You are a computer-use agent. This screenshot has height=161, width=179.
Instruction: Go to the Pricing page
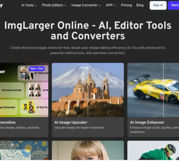click(126, 5)
